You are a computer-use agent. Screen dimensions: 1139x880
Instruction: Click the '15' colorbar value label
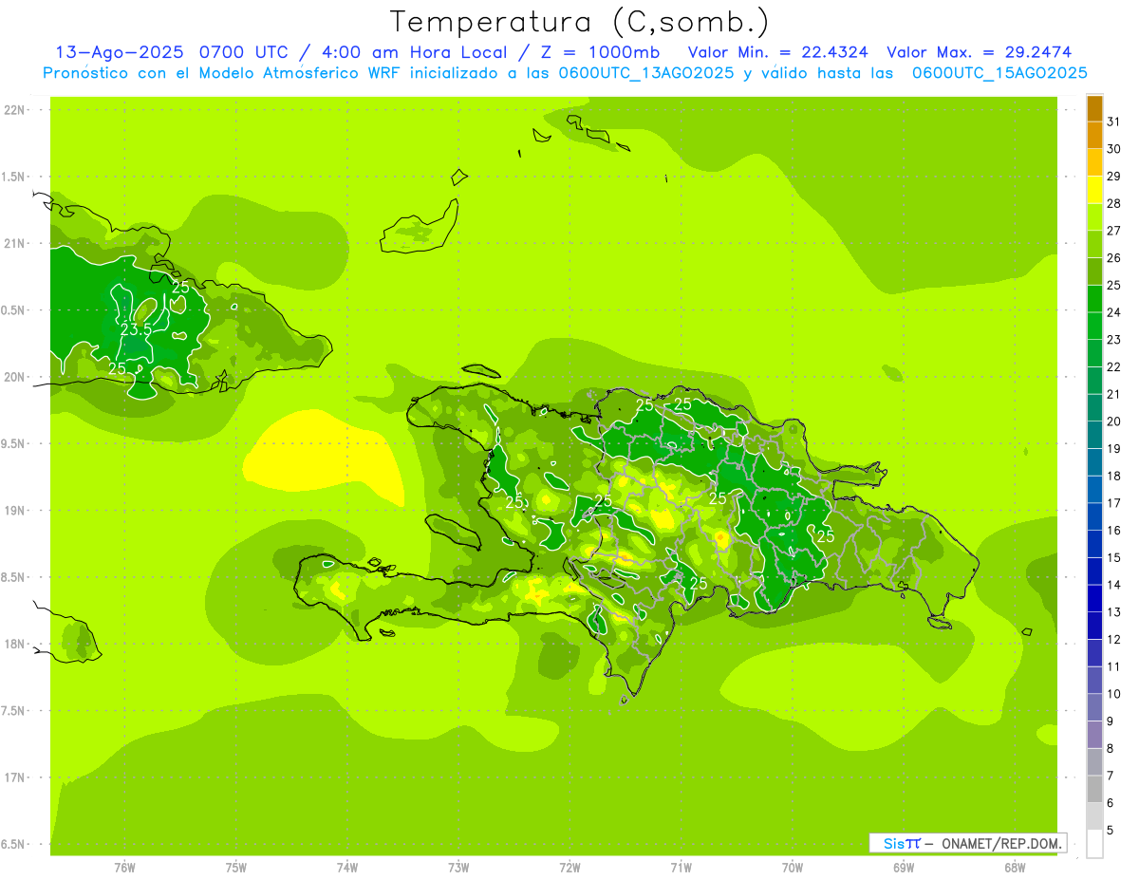pos(1113,557)
